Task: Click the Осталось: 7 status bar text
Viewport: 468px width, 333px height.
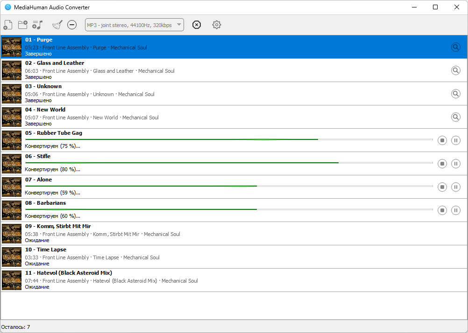Action: [15, 327]
